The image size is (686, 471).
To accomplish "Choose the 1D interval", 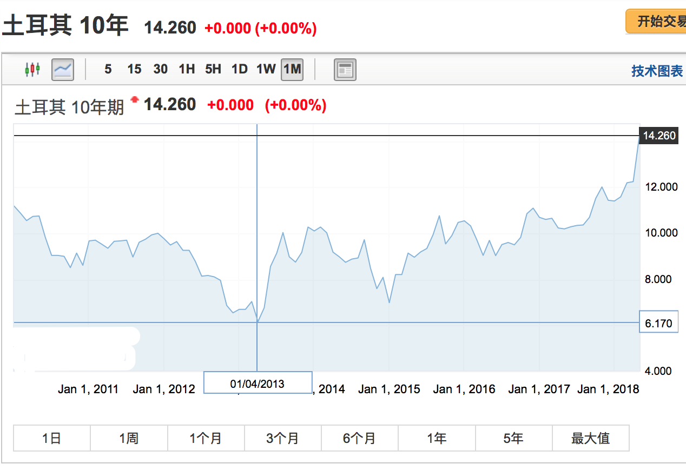I will [239, 69].
